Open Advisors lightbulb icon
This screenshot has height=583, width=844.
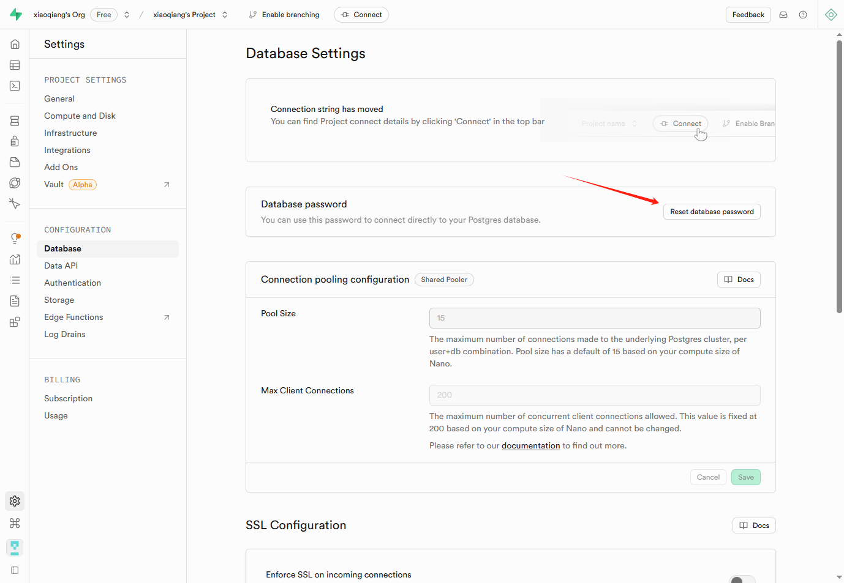(x=15, y=239)
